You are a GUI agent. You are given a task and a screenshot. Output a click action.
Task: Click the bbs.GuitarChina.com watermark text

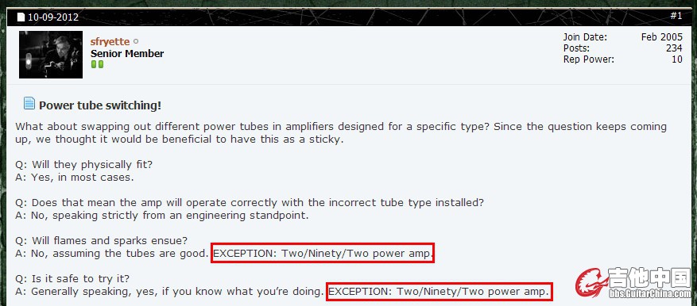click(649, 293)
